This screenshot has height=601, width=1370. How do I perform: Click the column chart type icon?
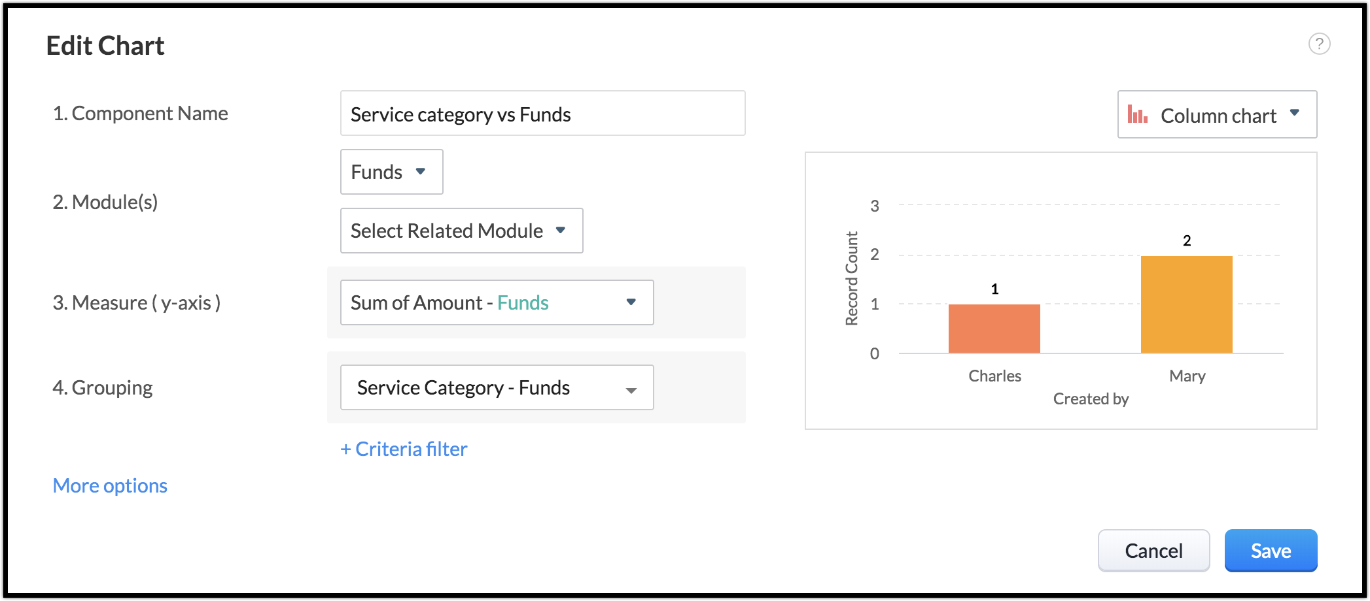click(1137, 115)
